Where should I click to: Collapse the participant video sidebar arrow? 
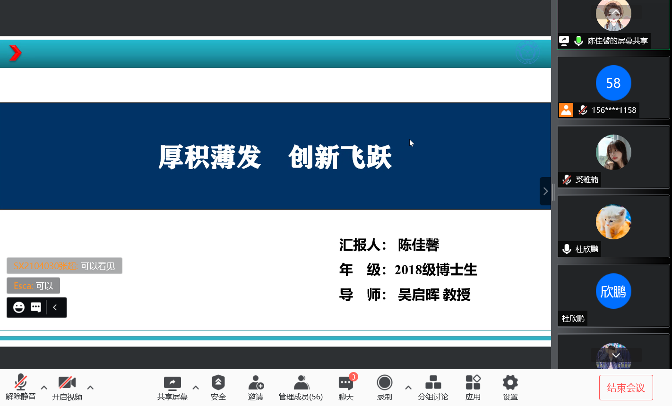(x=545, y=191)
